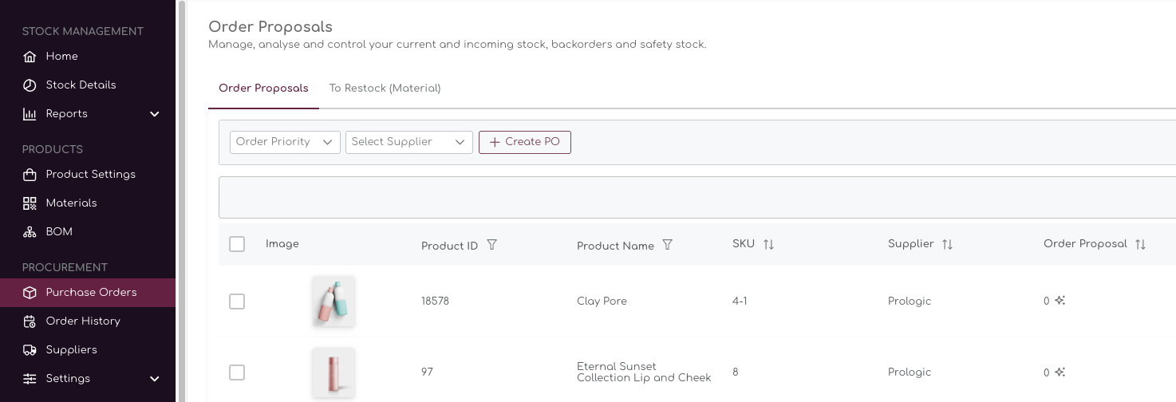The height and width of the screenshot is (402, 1176).
Task: Select the Order Proposals tab
Action: click(x=263, y=88)
